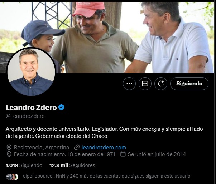The image size is (216, 184).
Task: Click the location pin icon
Action: pyautogui.click(x=9, y=148)
